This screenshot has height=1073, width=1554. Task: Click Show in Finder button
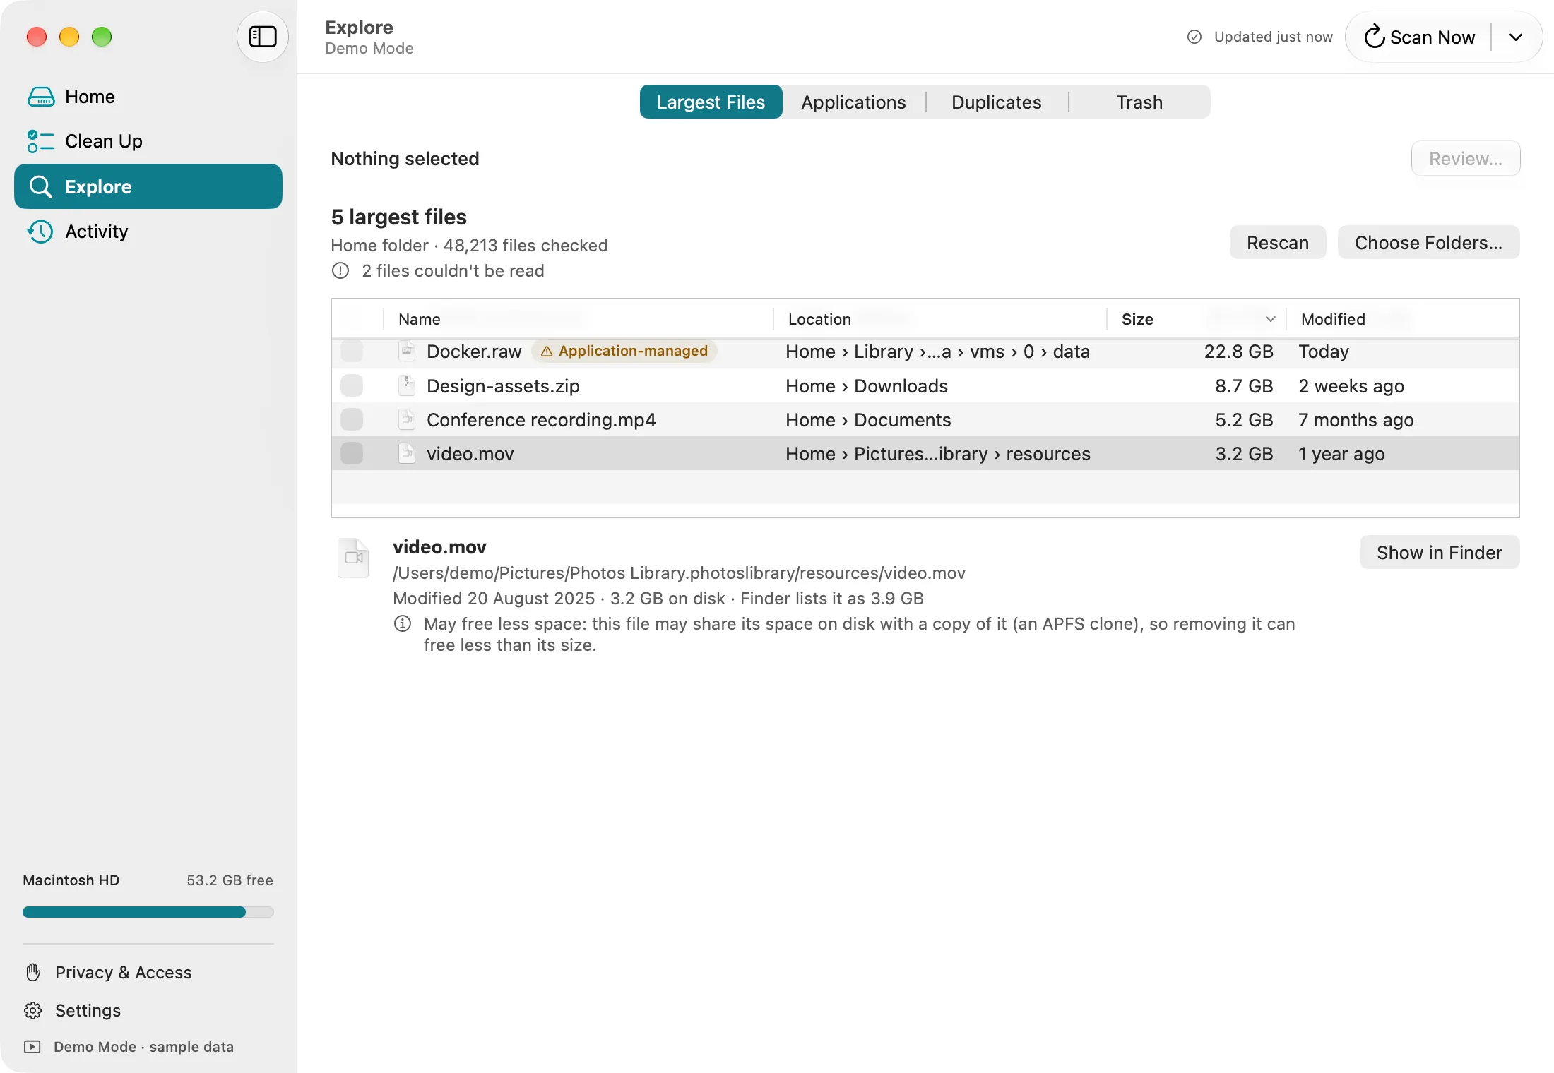pos(1440,553)
